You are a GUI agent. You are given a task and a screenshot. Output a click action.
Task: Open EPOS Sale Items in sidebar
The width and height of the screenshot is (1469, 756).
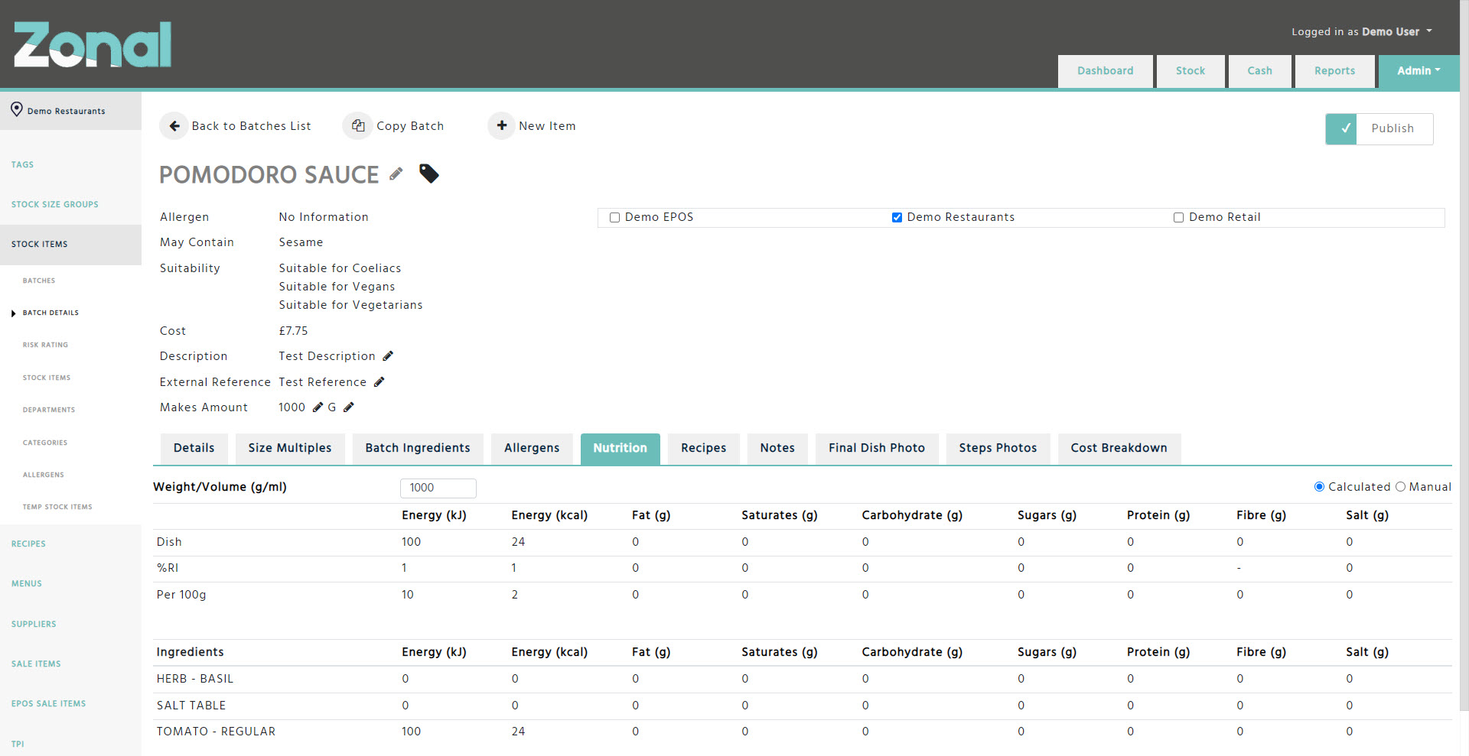click(49, 703)
